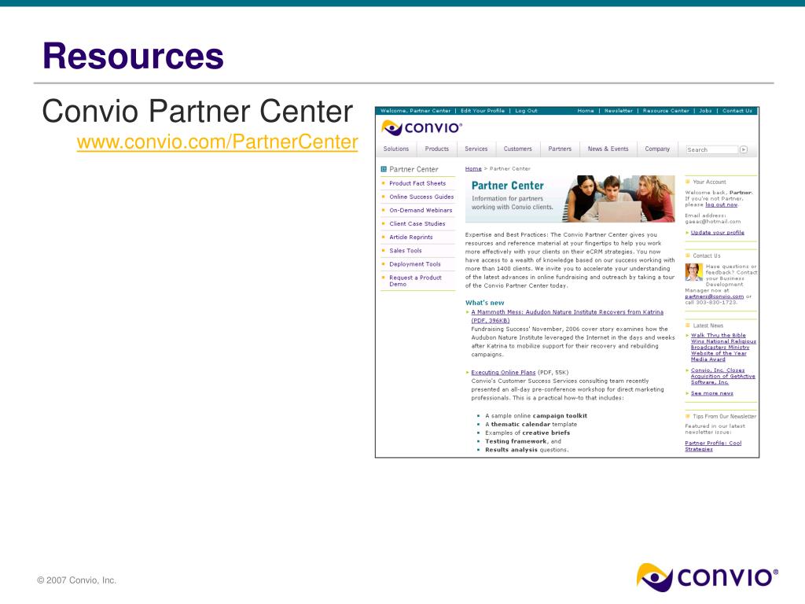Click the search go arrow button
The width and height of the screenshot is (805, 604).
coord(744,149)
